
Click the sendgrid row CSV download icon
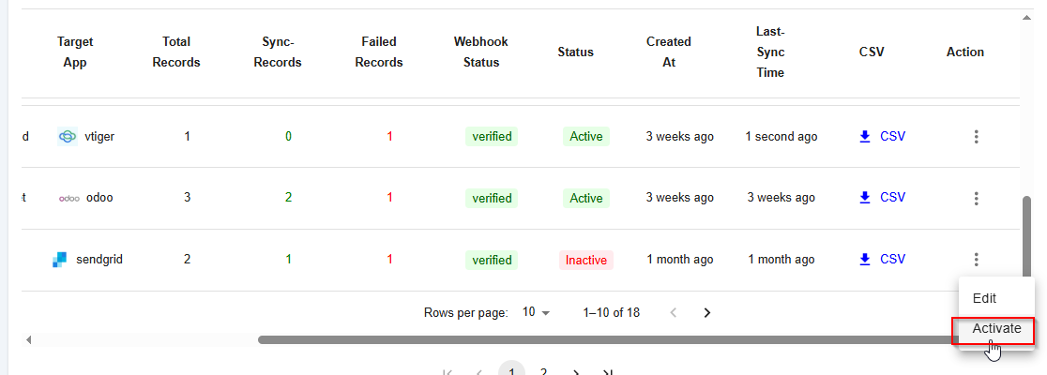coord(865,260)
